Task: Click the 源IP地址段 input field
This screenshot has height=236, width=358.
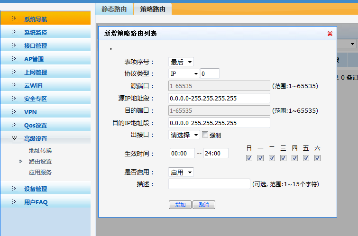Action: pos(219,98)
